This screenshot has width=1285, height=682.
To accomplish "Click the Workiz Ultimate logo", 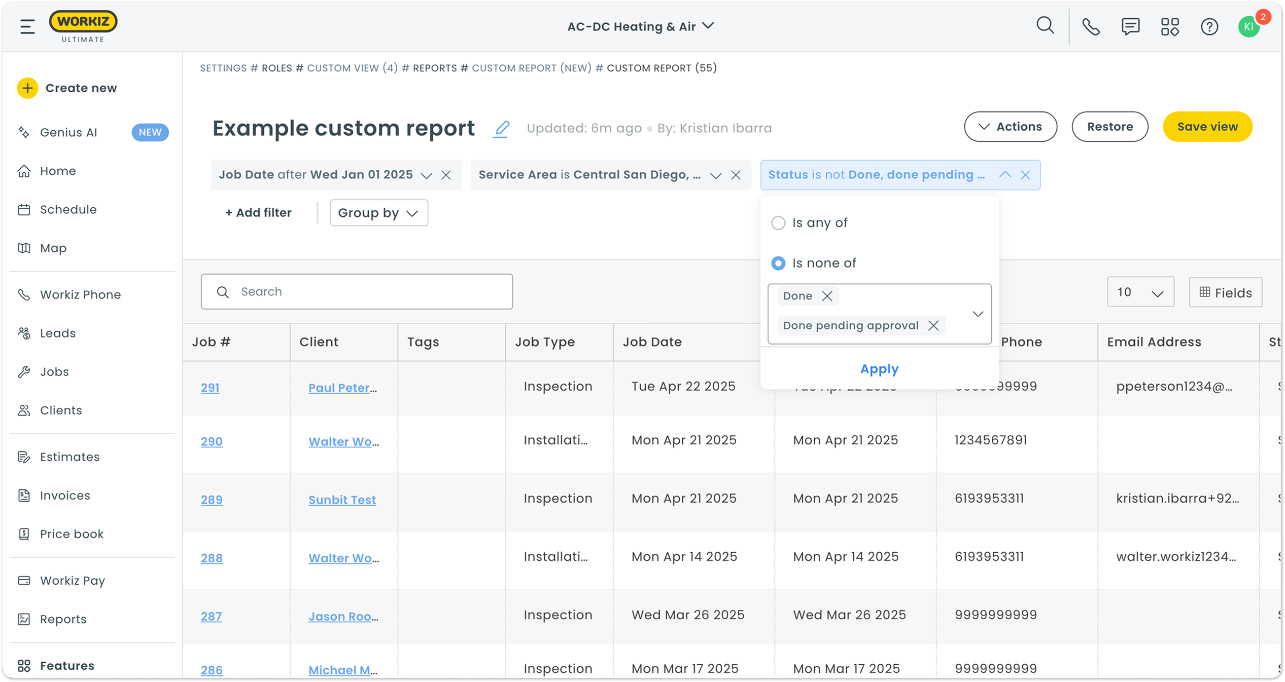I will [83, 26].
